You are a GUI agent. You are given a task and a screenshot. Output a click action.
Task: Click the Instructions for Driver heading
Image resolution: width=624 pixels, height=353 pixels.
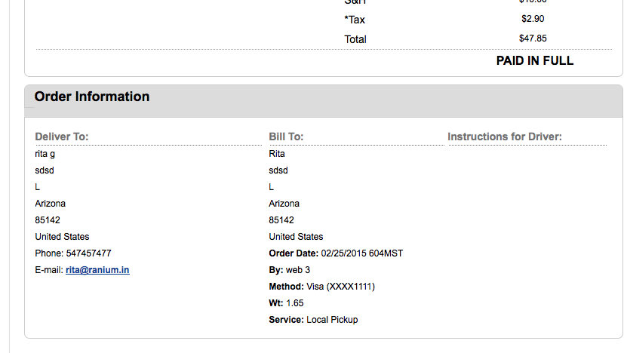click(x=505, y=137)
